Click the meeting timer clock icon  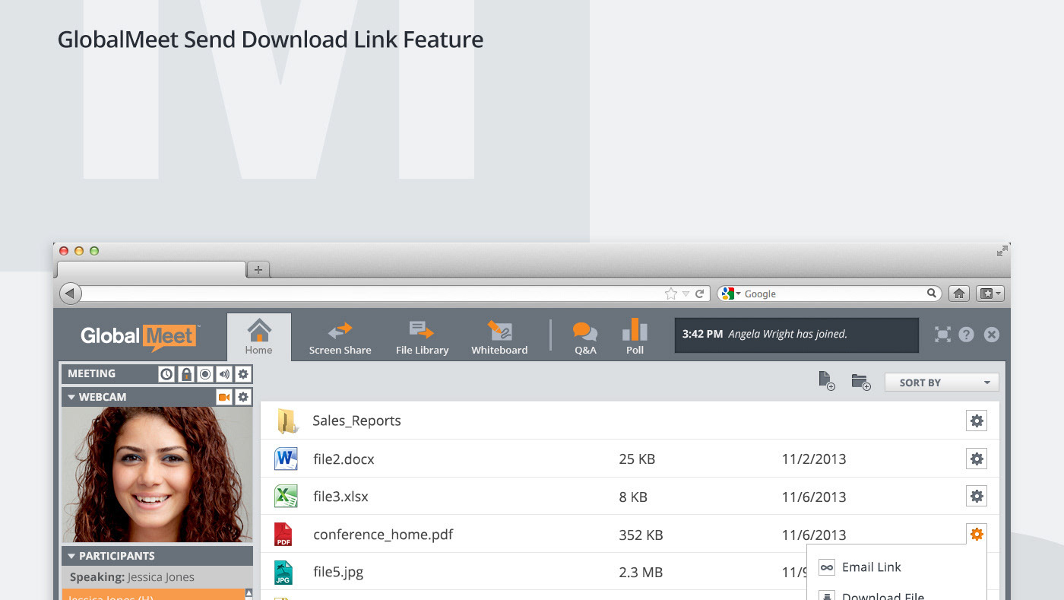[x=166, y=374]
